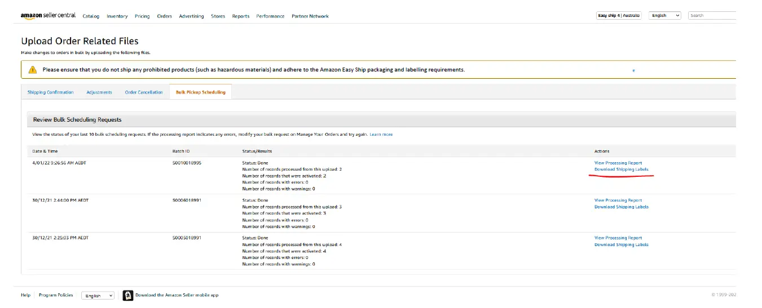The height and width of the screenshot is (308, 762).
Task: Click the Amazon Seller mobile app icon
Action: pos(128,295)
